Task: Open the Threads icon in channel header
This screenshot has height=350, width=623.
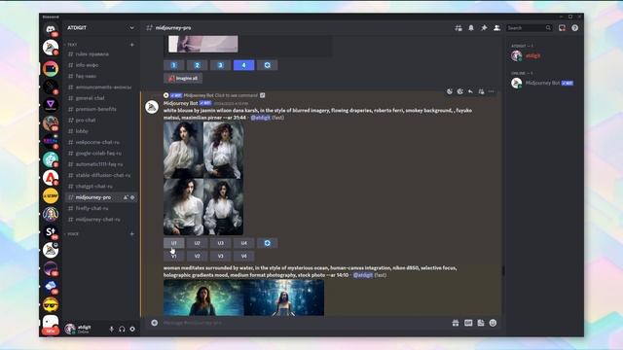Action: (x=458, y=28)
